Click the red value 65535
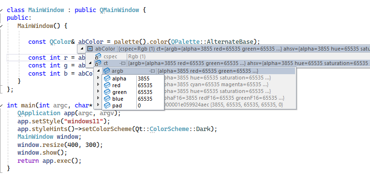Screen dimensions: 370x184 (x=145, y=85)
